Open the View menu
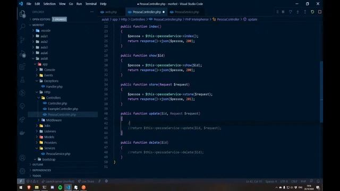340x191 pixels. click(62, 4)
